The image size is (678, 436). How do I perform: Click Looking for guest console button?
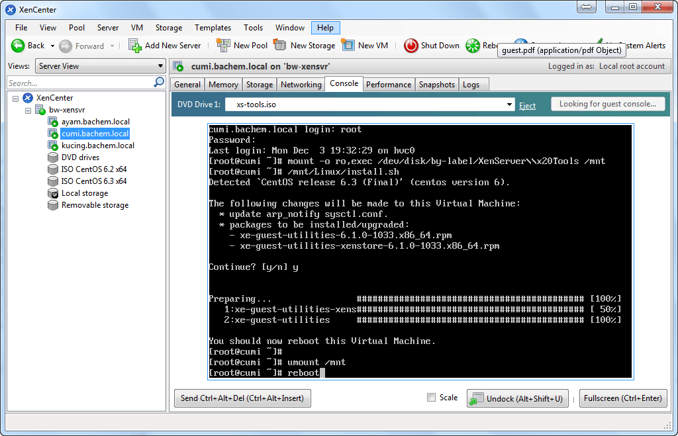coord(608,104)
